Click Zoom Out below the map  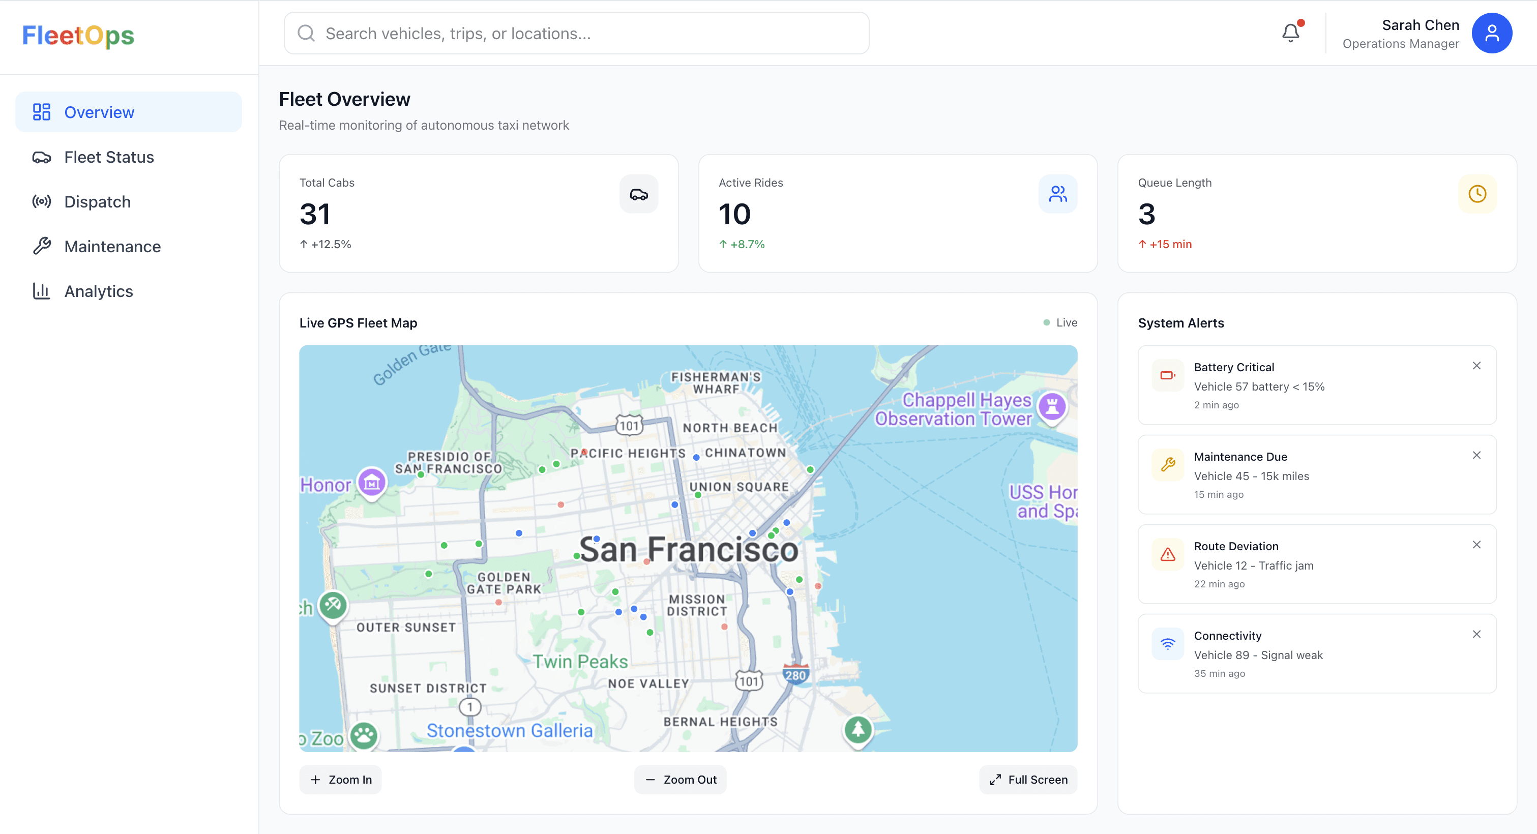click(x=679, y=779)
